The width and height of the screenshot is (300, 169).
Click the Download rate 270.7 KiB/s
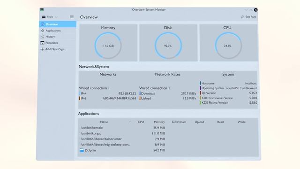tap(188, 93)
